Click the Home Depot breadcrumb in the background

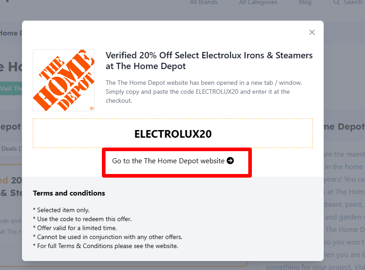11,33
